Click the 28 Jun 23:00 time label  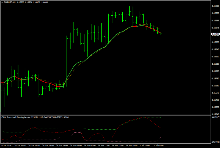click(x=62, y=146)
